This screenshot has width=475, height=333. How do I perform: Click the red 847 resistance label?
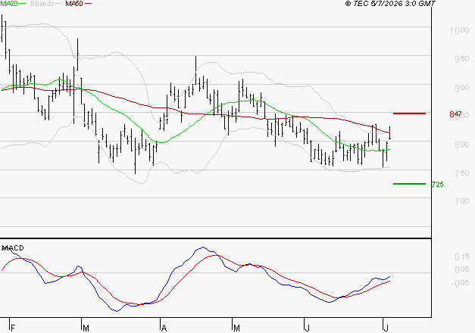click(455, 114)
